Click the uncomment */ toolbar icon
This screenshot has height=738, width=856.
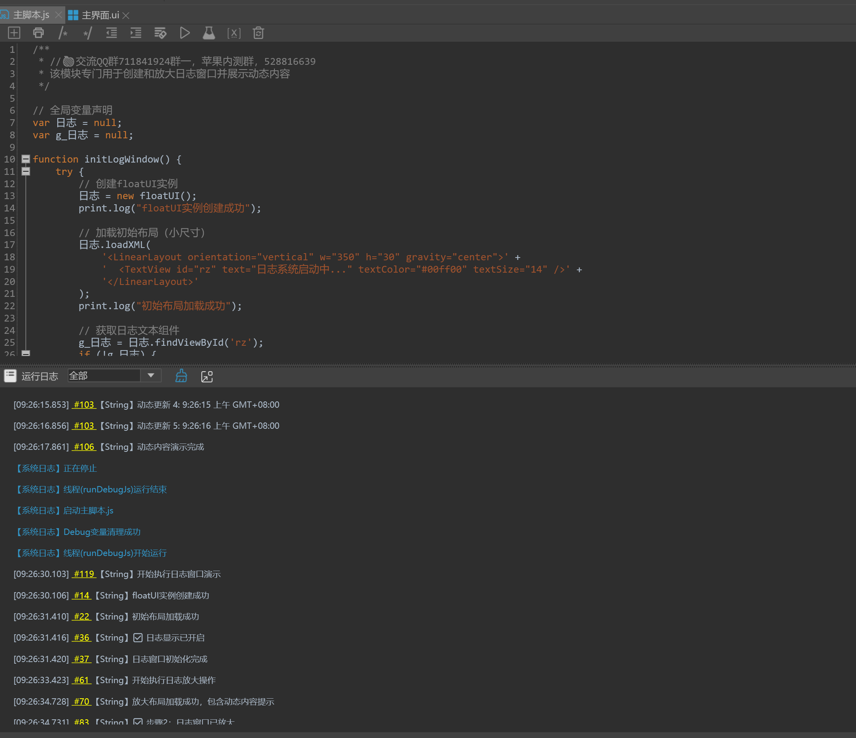pyautogui.click(x=87, y=33)
